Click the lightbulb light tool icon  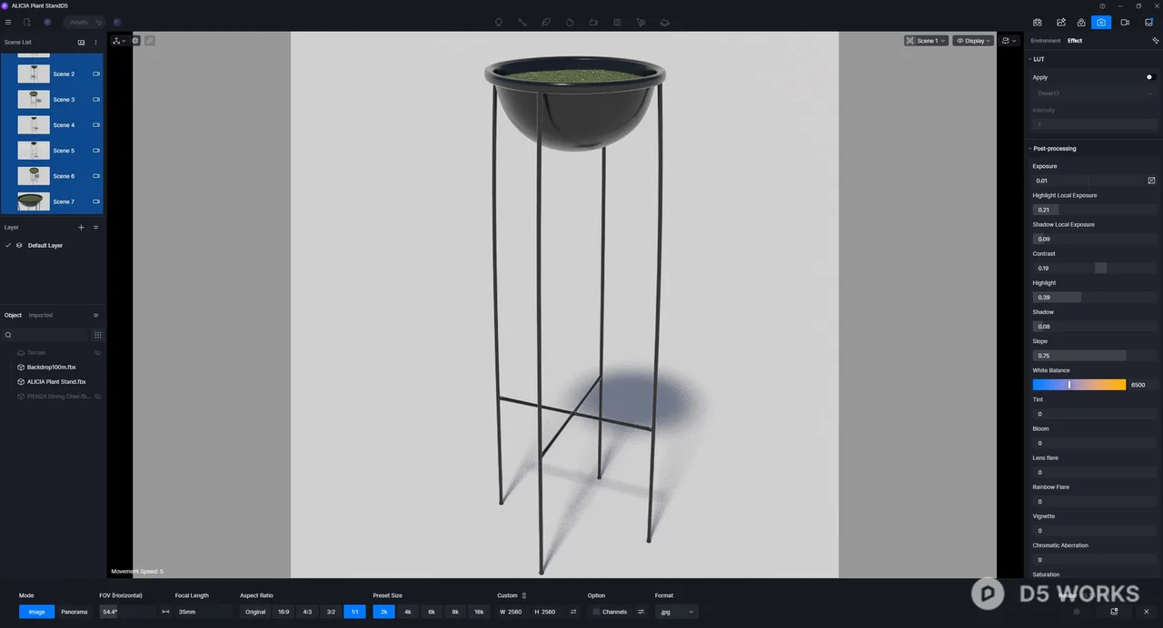tap(498, 22)
